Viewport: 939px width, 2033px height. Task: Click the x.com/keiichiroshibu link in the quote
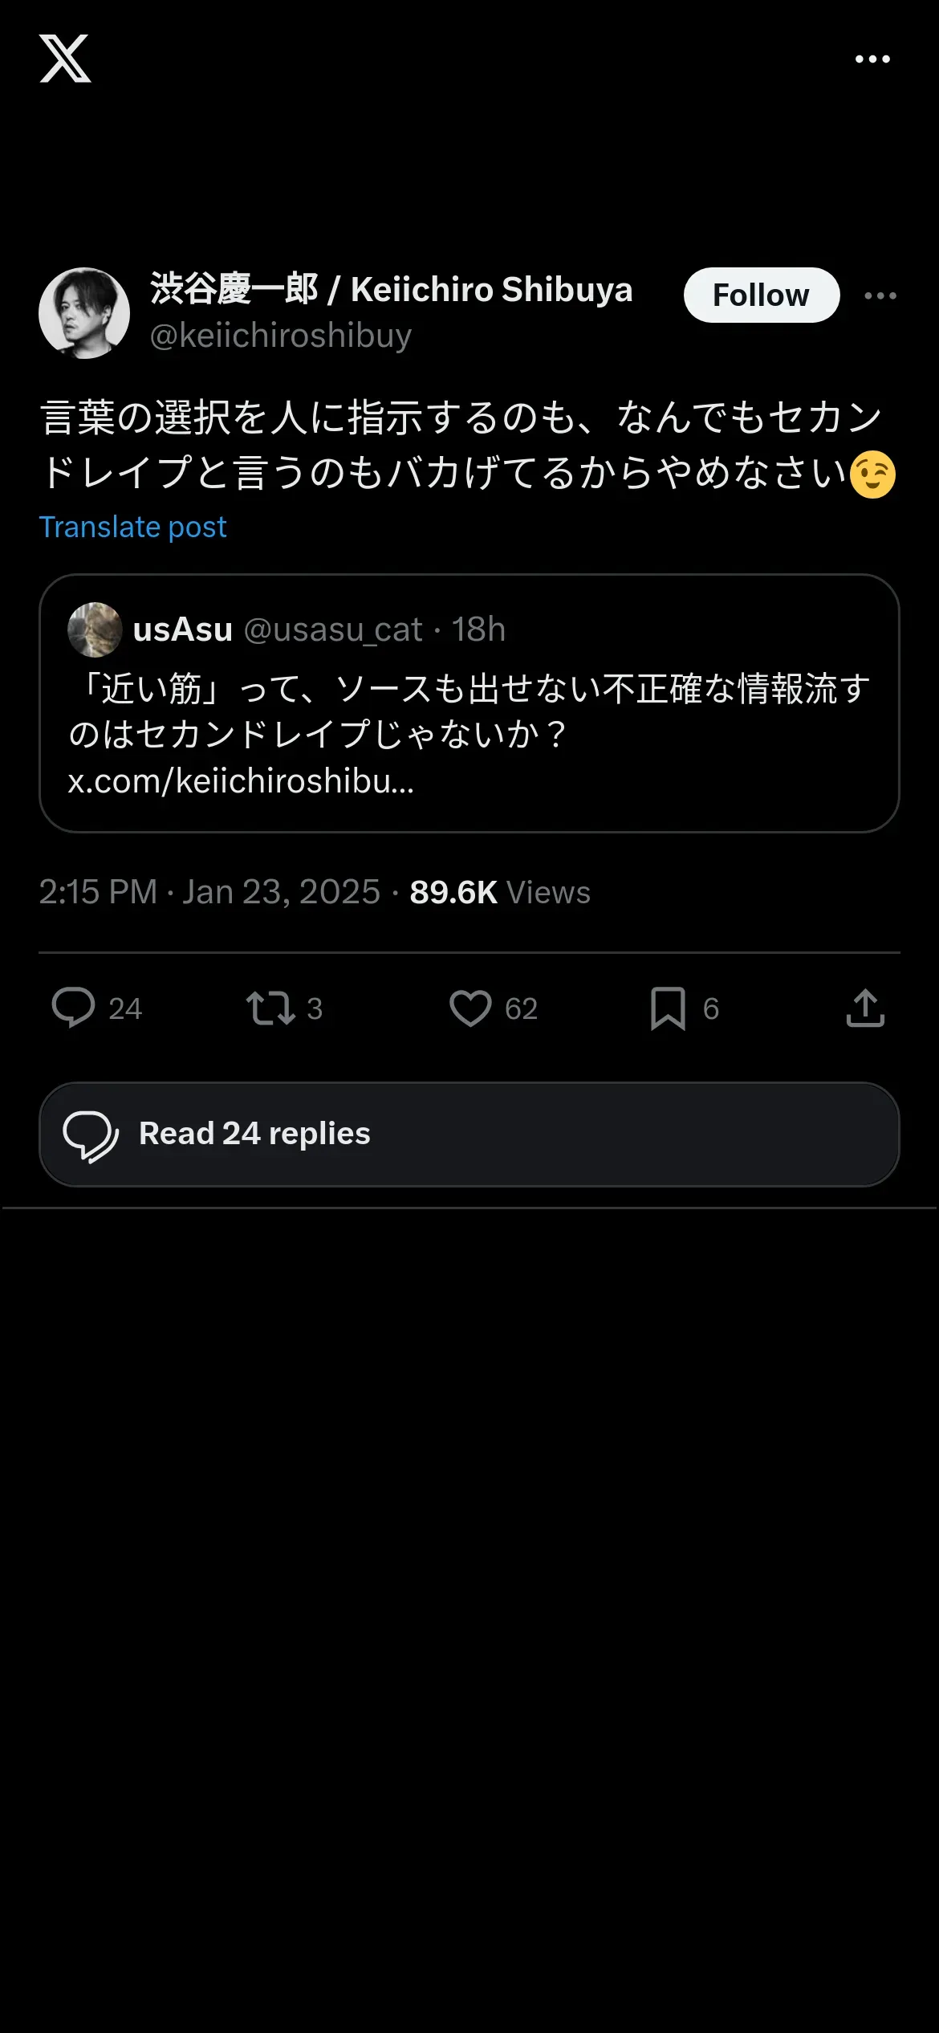(x=241, y=781)
